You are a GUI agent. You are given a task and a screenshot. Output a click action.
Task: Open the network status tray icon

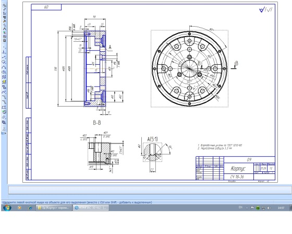tap(263, 208)
